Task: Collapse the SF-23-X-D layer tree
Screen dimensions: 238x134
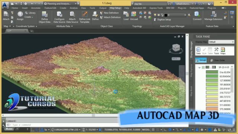Action: (199, 67)
